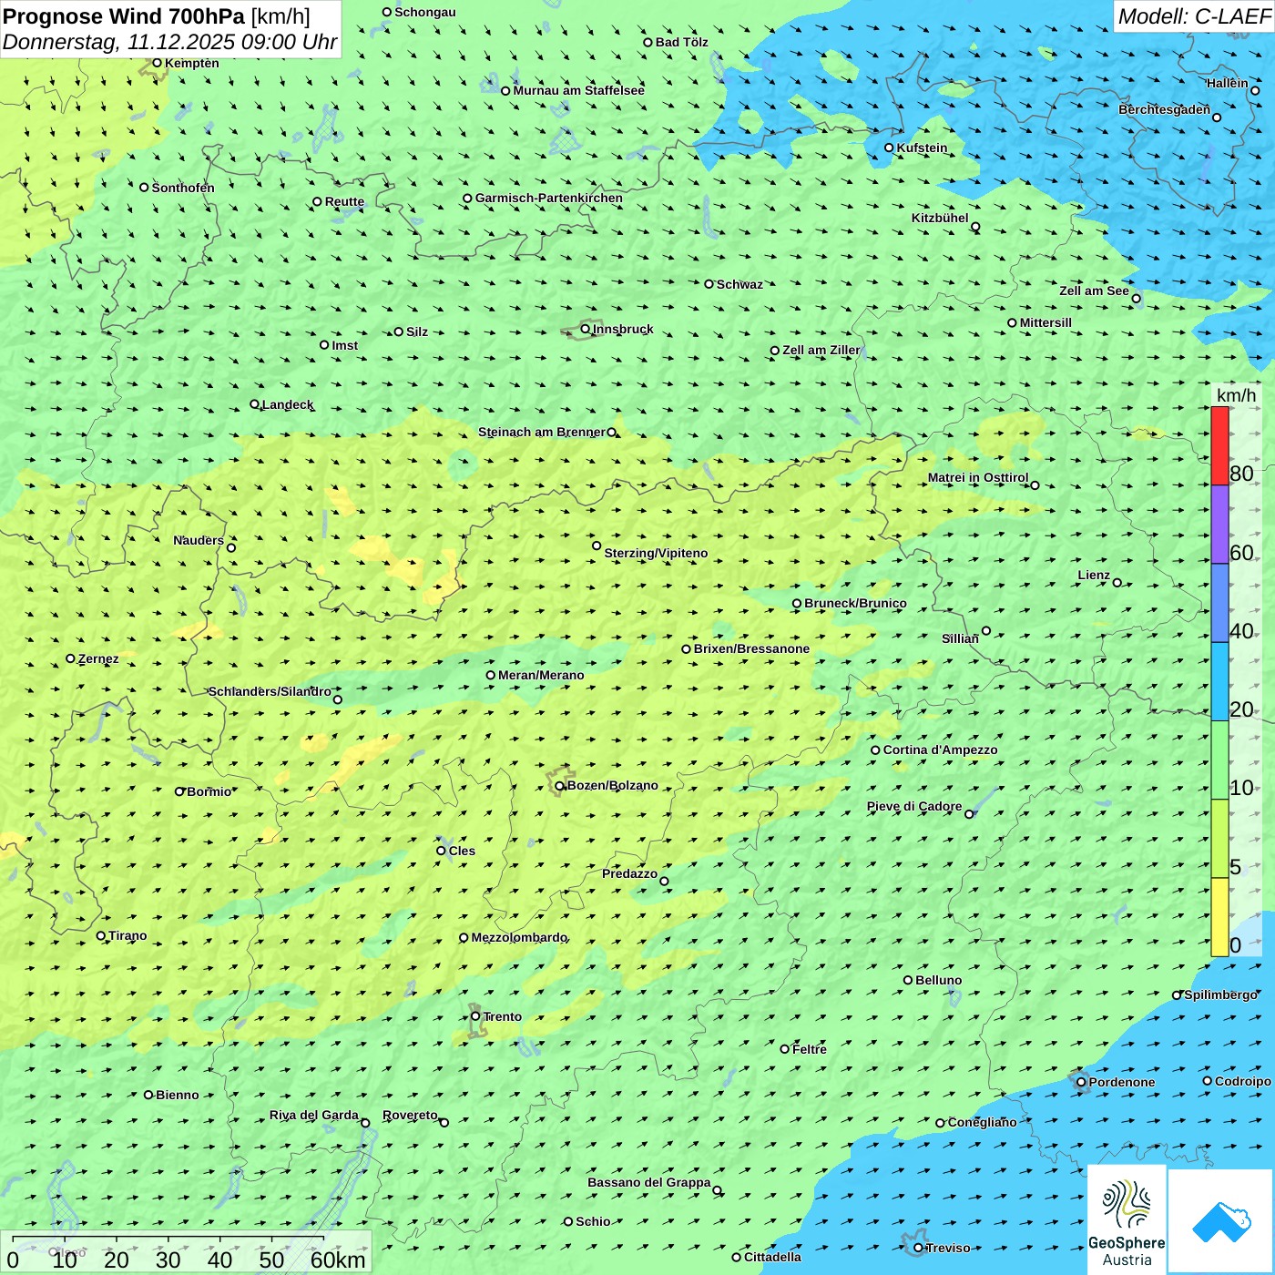Select the Lienz location marker
Image resolution: width=1275 pixels, height=1275 pixels.
click(x=1117, y=583)
